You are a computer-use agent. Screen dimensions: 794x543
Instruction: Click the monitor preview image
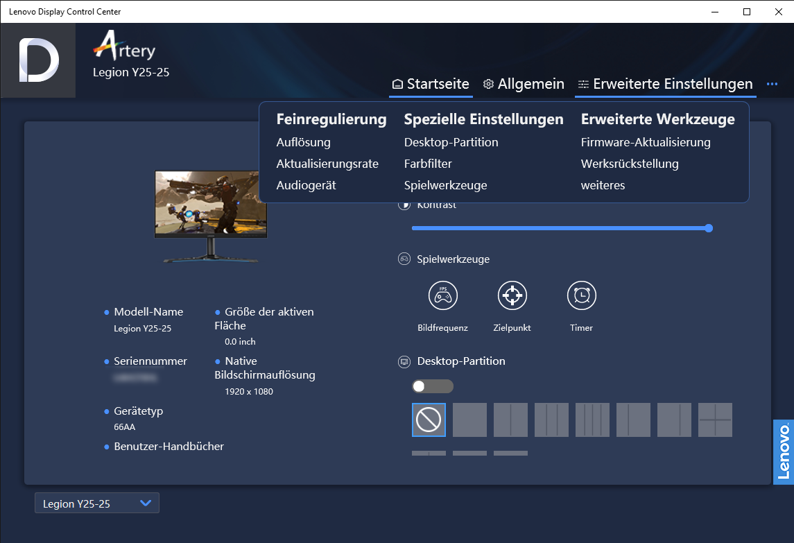coord(211,216)
